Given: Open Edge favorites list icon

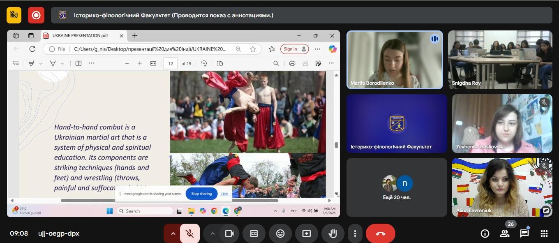Looking at the screenshot, I should [x=272, y=49].
